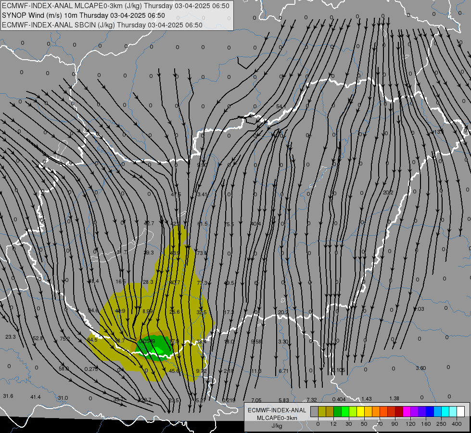This screenshot has height=433, width=471.
Task: Click the legend scale value '30'
Action: 348,424
